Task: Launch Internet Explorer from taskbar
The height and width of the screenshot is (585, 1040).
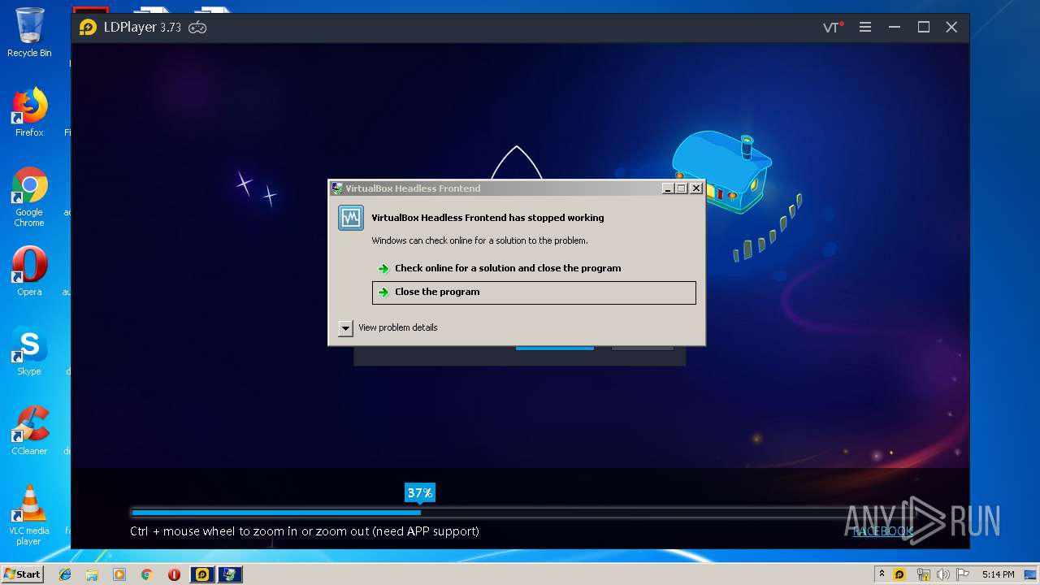Action: [65, 574]
